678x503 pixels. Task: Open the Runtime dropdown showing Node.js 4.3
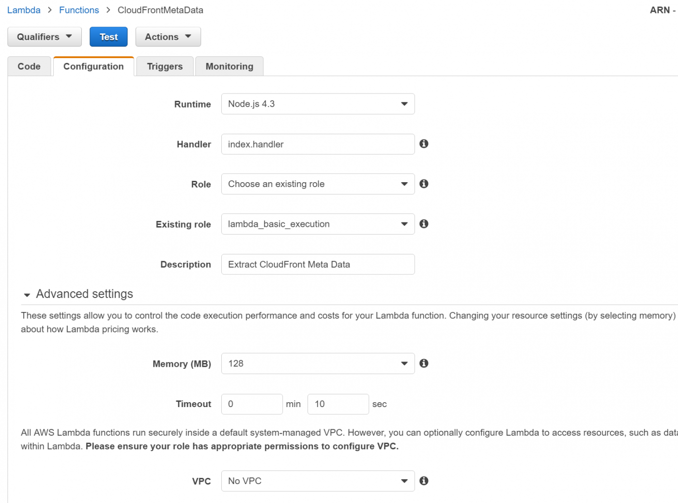[318, 104]
